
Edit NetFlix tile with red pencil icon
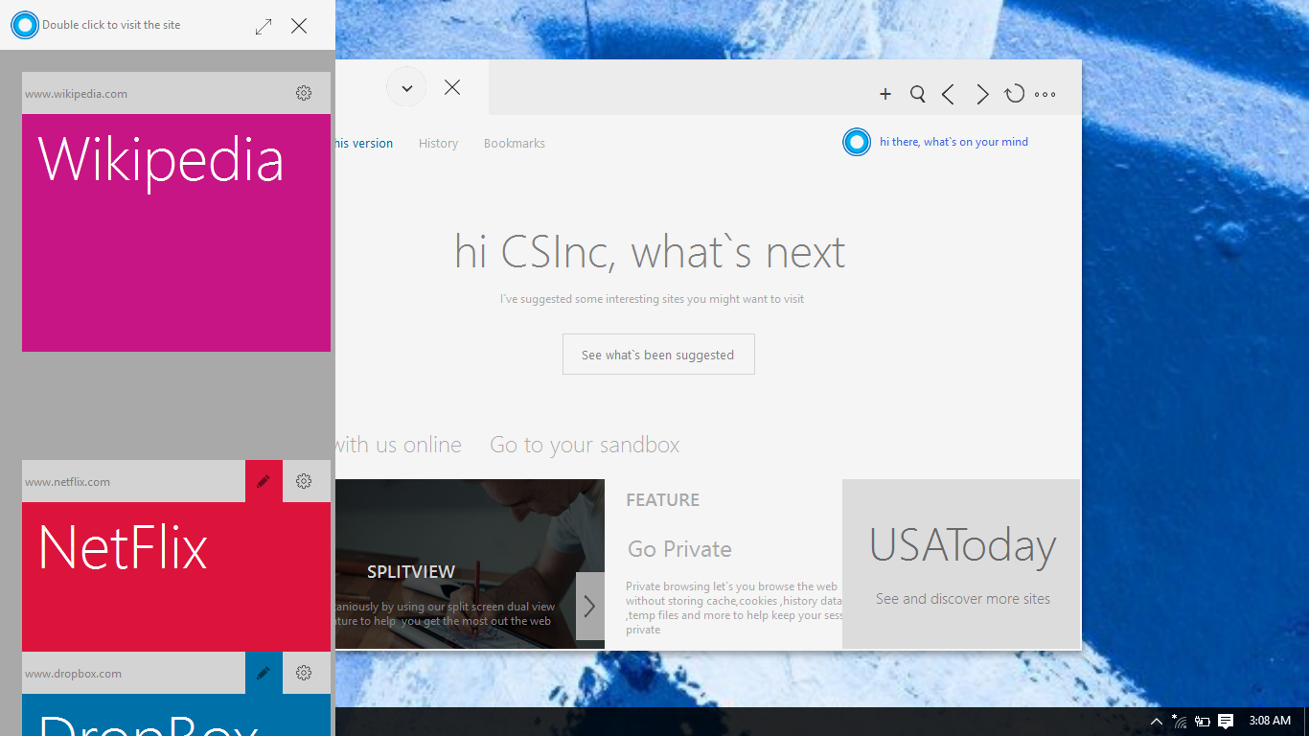(264, 481)
